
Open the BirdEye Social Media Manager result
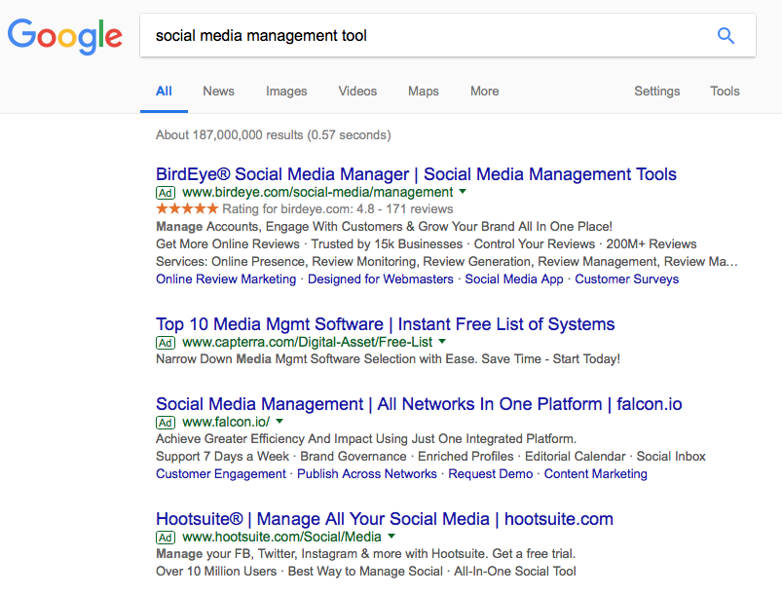(416, 174)
